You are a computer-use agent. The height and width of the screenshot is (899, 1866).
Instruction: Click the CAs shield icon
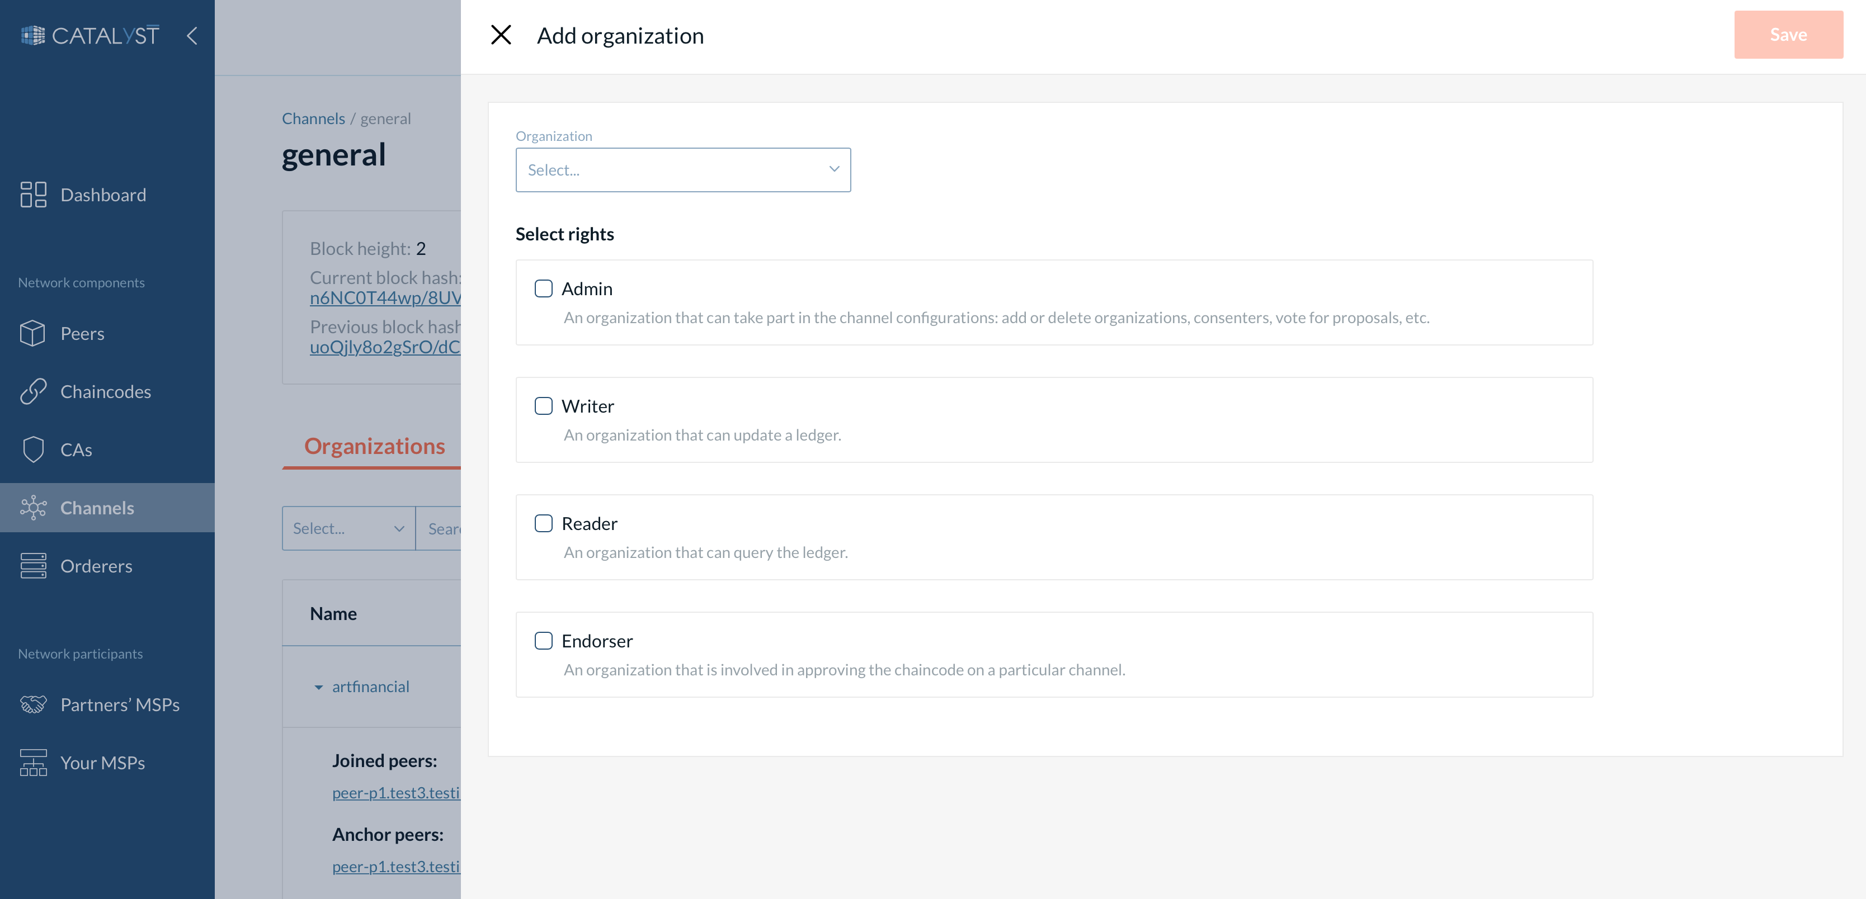click(34, 450)
